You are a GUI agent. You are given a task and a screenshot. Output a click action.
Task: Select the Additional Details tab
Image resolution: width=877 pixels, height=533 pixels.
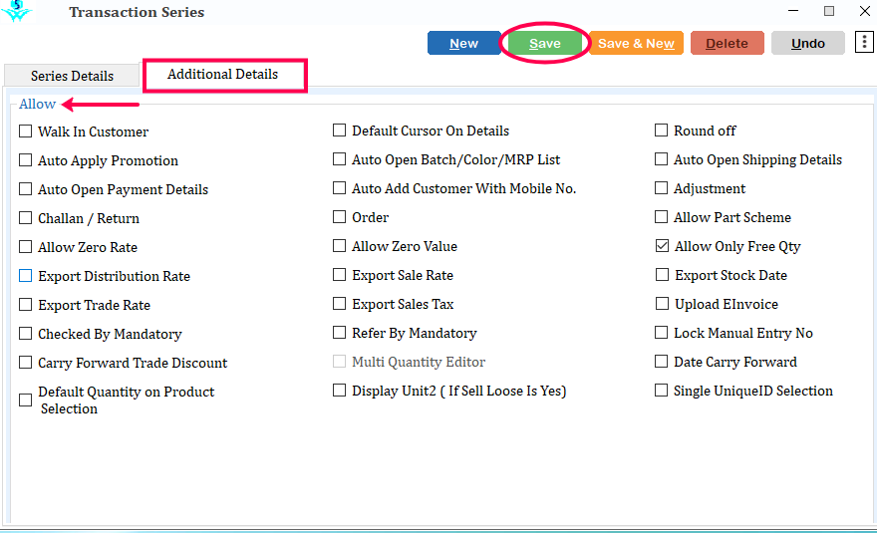tap(222, 75)
